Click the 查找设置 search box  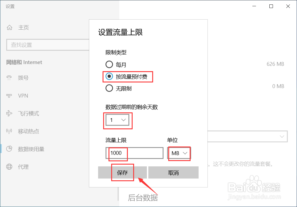coord(48,45)
